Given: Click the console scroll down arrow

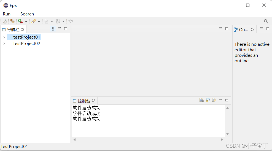Looking at the screenshot, I should click(x=227, y=134).
